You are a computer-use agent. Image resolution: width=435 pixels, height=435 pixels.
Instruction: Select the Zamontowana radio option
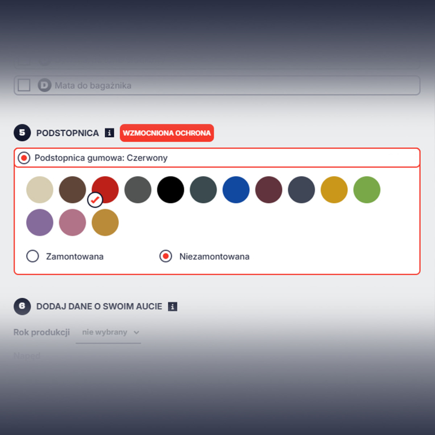(33, 257)
